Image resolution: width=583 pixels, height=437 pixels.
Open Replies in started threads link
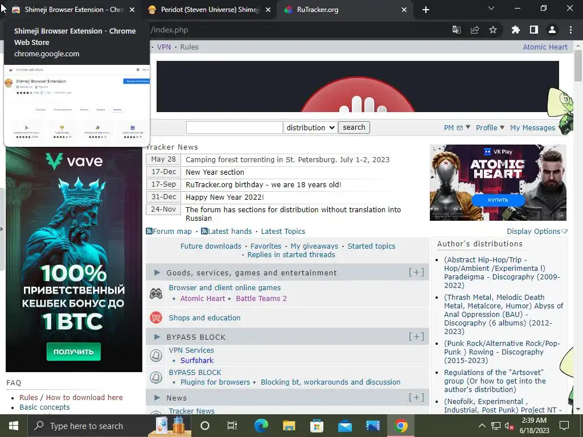pyautogui.click(x=291, y=254)
